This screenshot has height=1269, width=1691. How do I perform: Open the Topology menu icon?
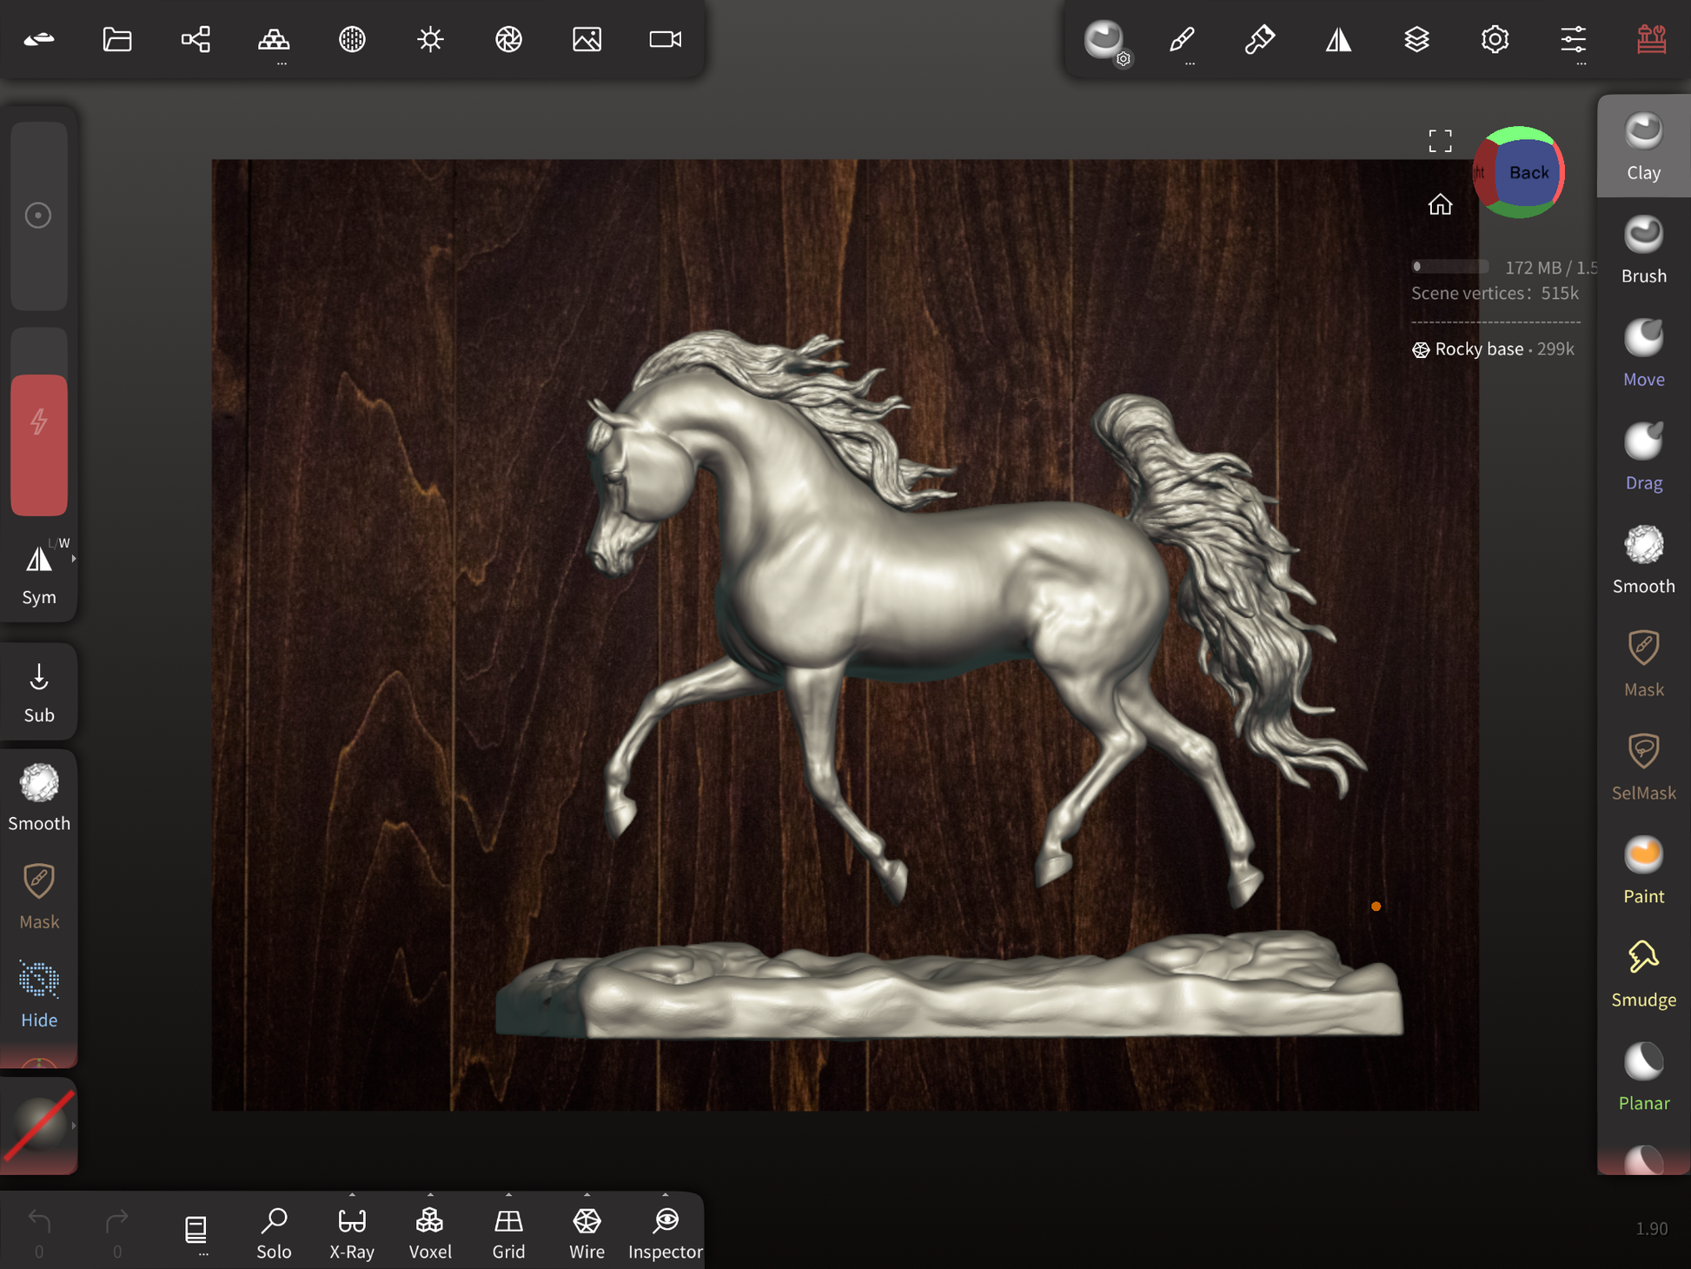(x=274, y=40)
